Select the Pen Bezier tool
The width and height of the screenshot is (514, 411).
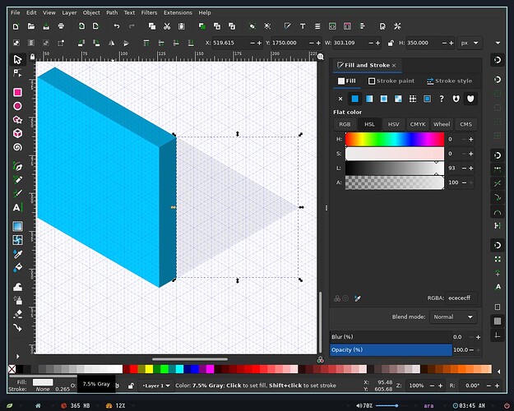18,166
